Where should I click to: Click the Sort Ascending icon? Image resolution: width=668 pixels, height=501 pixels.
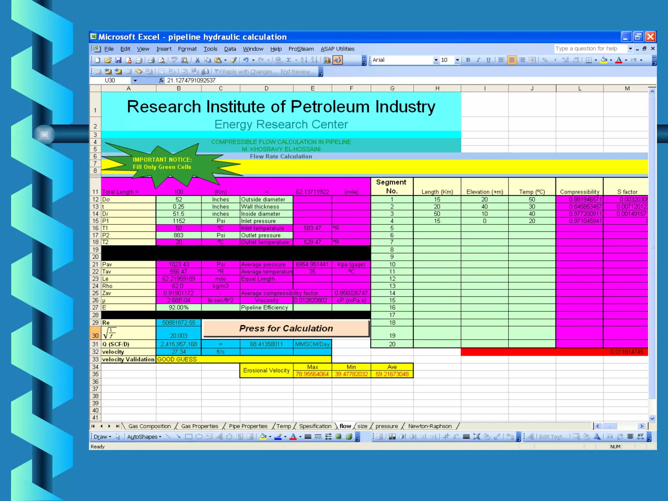coord(304,60)
